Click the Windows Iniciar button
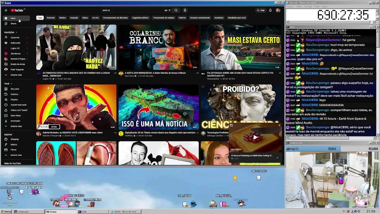Viewport: 380px width, 214px height. pos(6,212)
